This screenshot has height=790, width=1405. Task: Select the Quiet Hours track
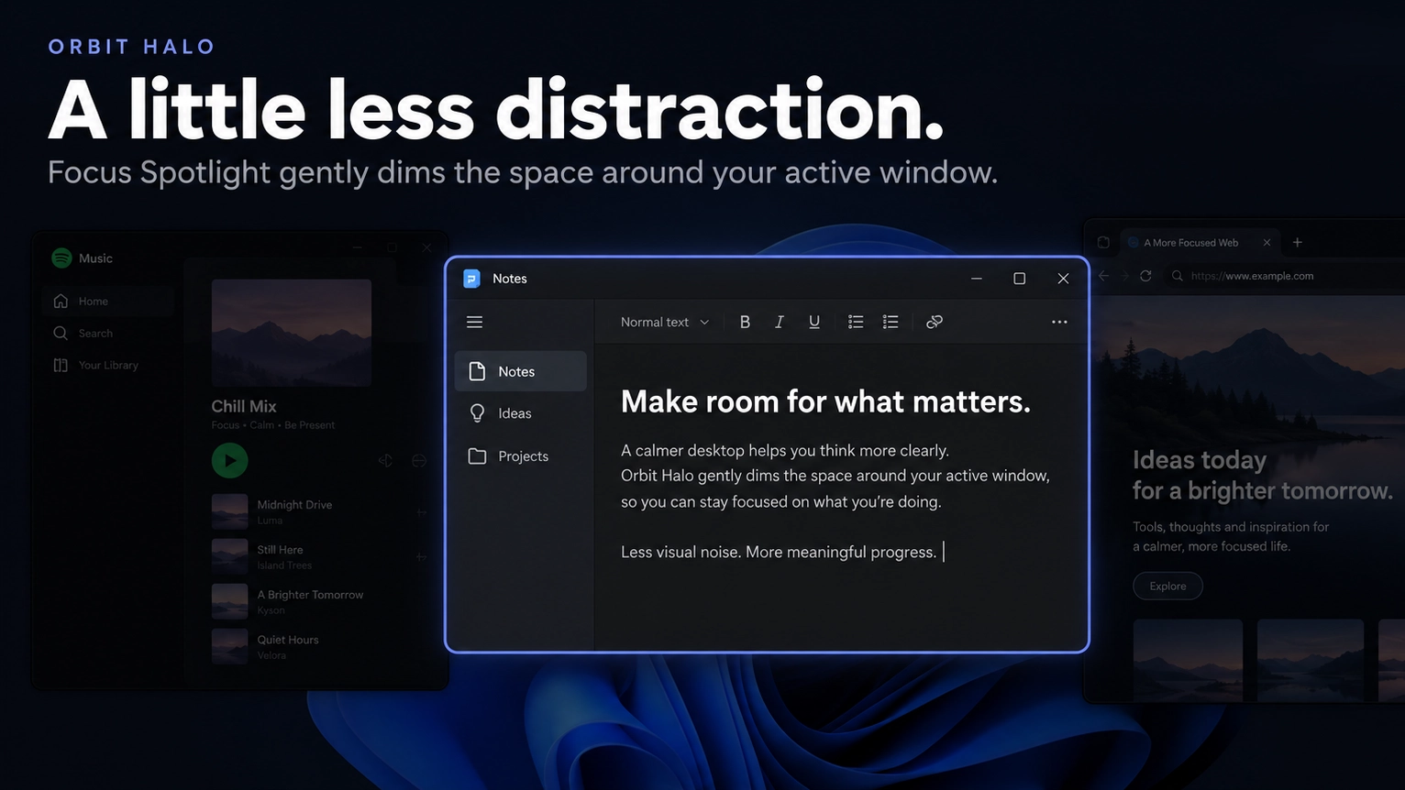coord(321,646)
